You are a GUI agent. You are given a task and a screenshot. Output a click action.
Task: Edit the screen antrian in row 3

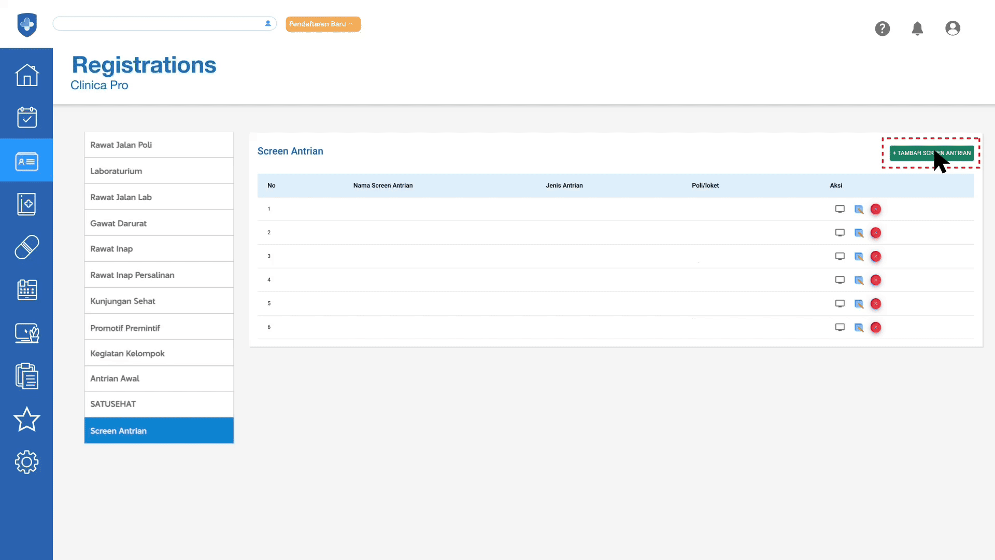[x=859, y=257]
